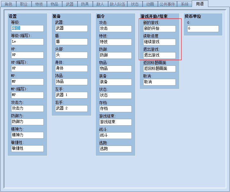This screenshot has height=192, width=230.
Task: Click the MP term input field
Action: pos(27,82)
